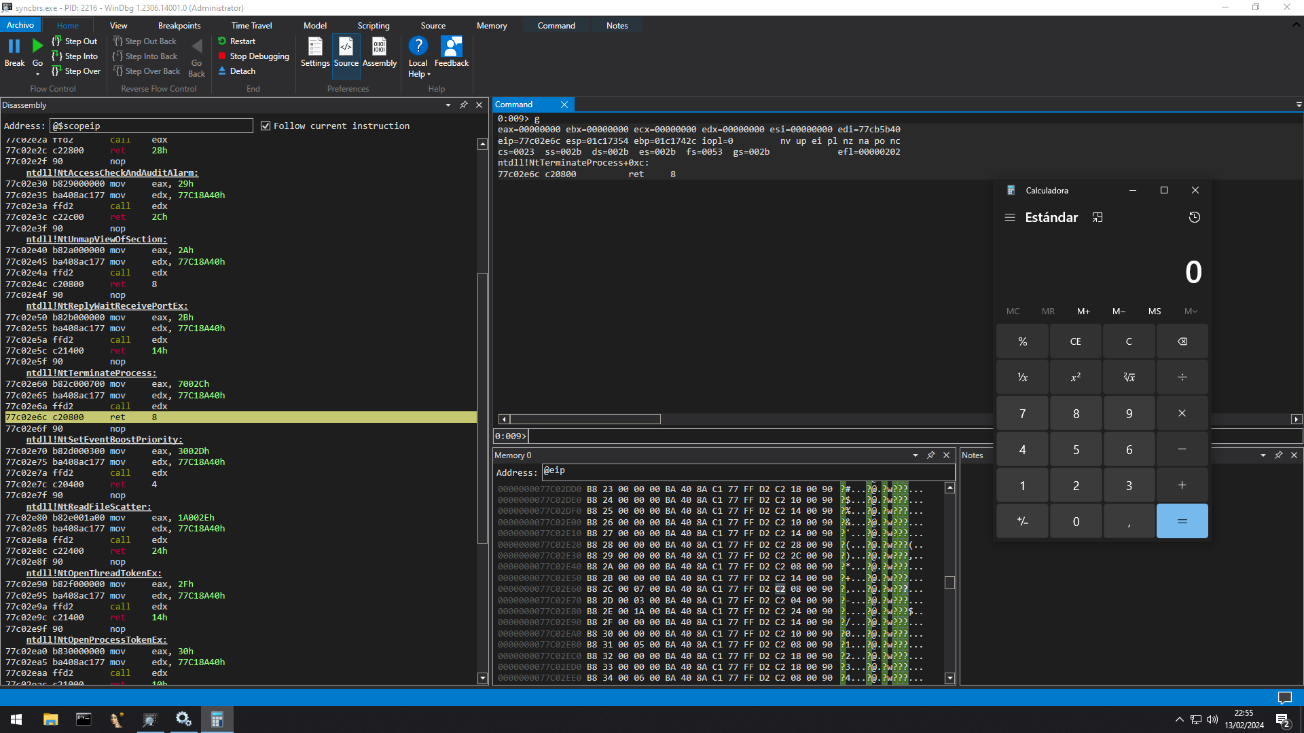The width and height of the screenshot is (1304, 733).
Task: Click Calculator percent key
Action: pos(1023,341)
